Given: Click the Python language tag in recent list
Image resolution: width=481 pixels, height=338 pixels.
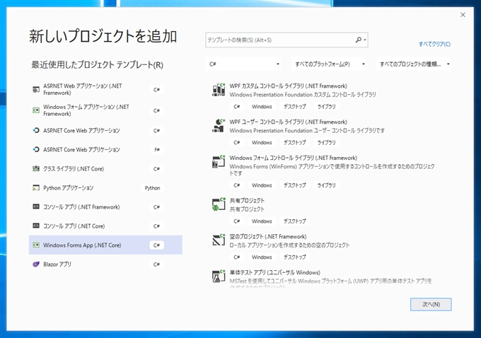Looking at the screenshot, I should coord(153,187).
